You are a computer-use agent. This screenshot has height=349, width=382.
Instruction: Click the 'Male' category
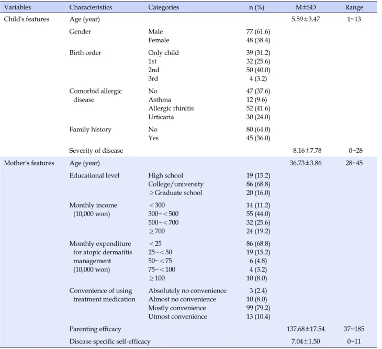(155, 31)
